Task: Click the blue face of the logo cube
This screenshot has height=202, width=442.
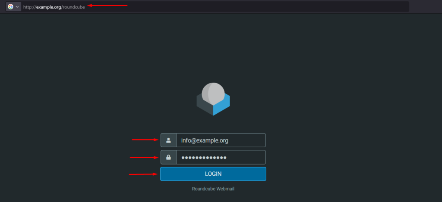Action: [222, 105]
